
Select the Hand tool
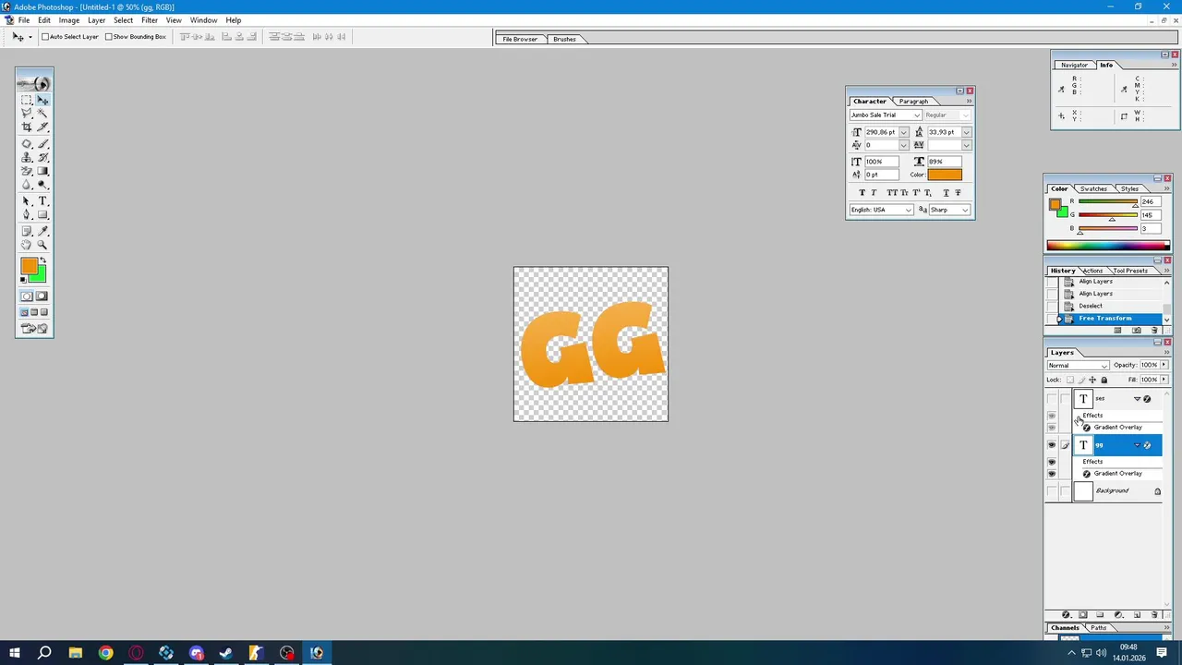click(26, 245)
